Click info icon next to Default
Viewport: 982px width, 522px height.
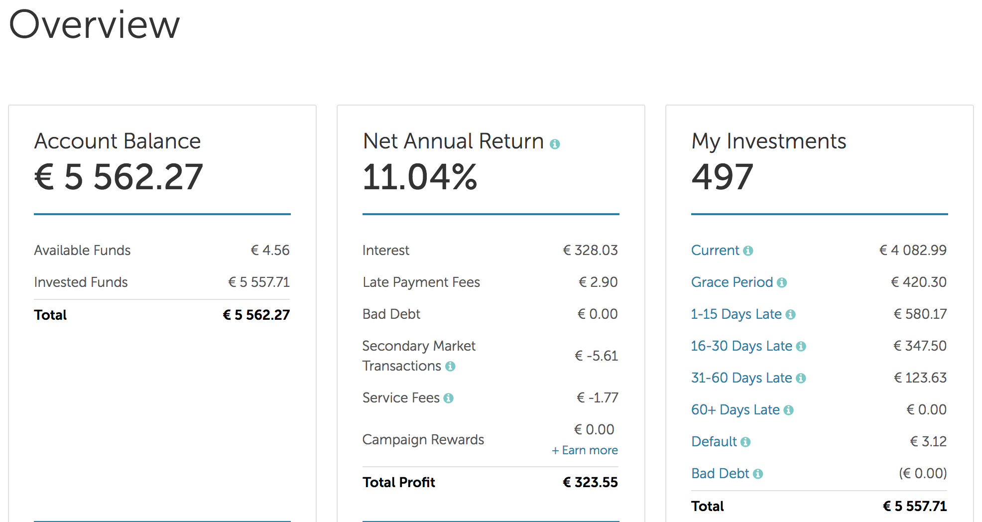coord(745,442)
